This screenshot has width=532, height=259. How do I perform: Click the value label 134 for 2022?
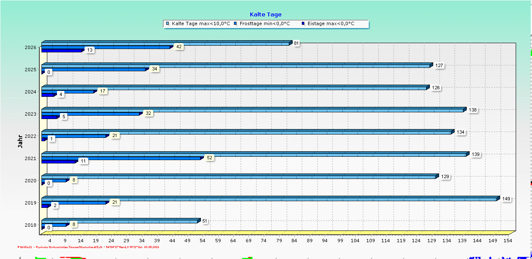point(460,132)
